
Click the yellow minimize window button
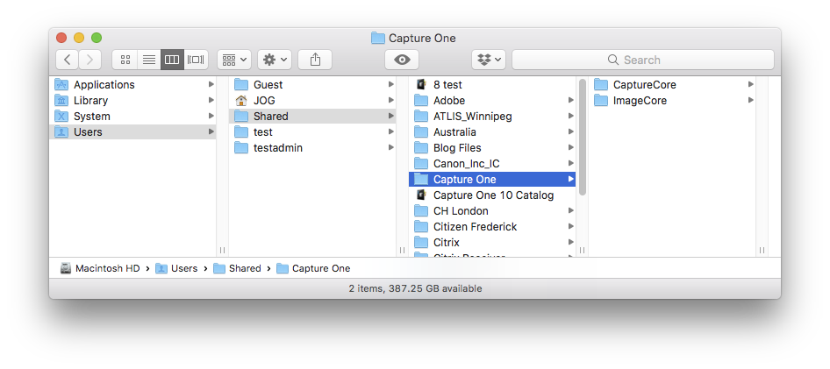click(x=79, y=38)
